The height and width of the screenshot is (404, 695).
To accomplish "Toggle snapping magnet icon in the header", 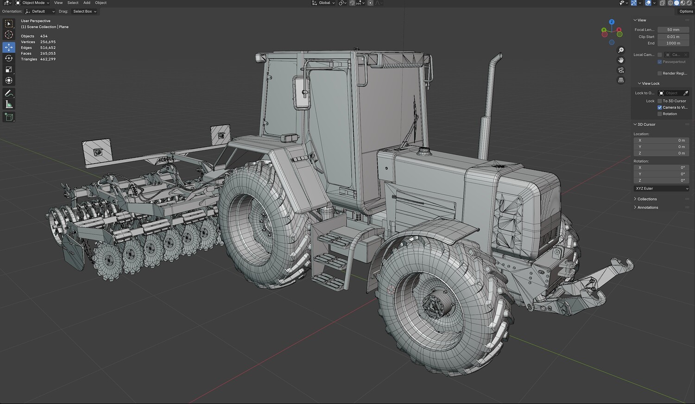I will pos(352,3).
